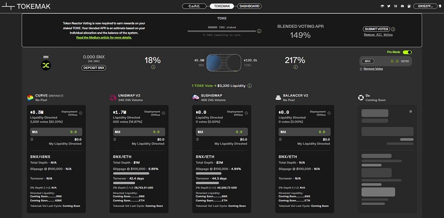The width and height of the screenshot is (444, 218).
Task: Click Uniswap V2 card vote amount field
Action: coord(139,132)
